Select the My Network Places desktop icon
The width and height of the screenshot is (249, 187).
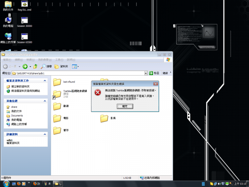point(8,38)
